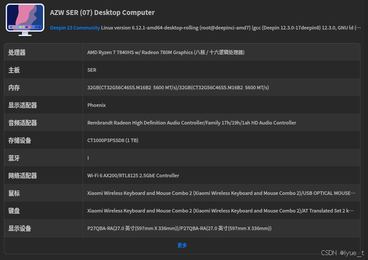
Task: Select the 显示设备 row label
Action: point(20,228)
